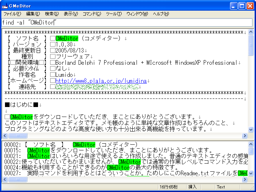
Task: Click results pane horizontal right arrow
Action: point(245,179)
